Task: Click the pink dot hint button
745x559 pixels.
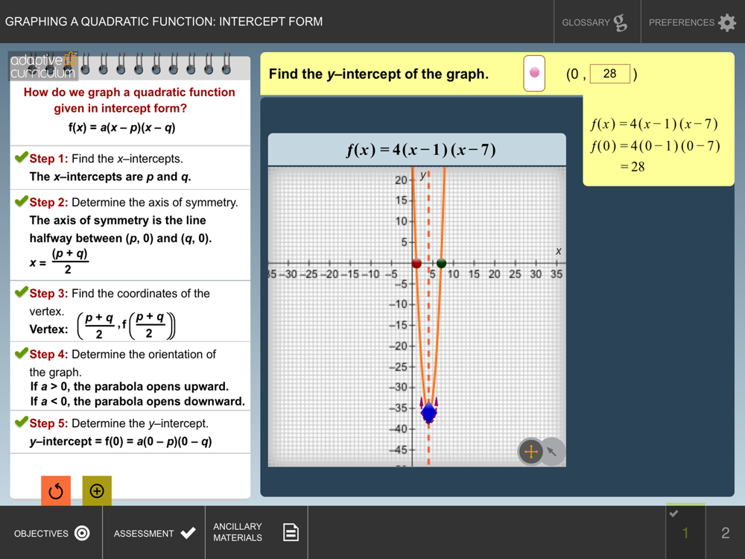Action: (534, 73)
